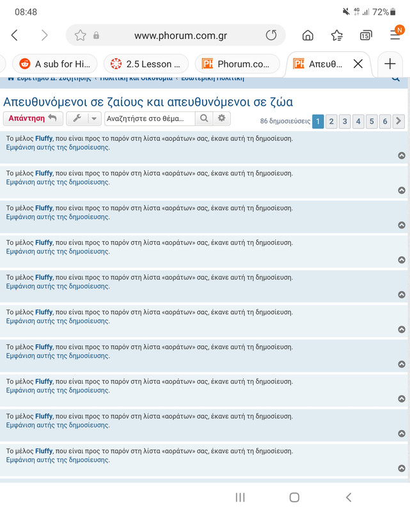Open the forum search magnifier icon
This screenshot has height=512, width=410.
[396, 78]
